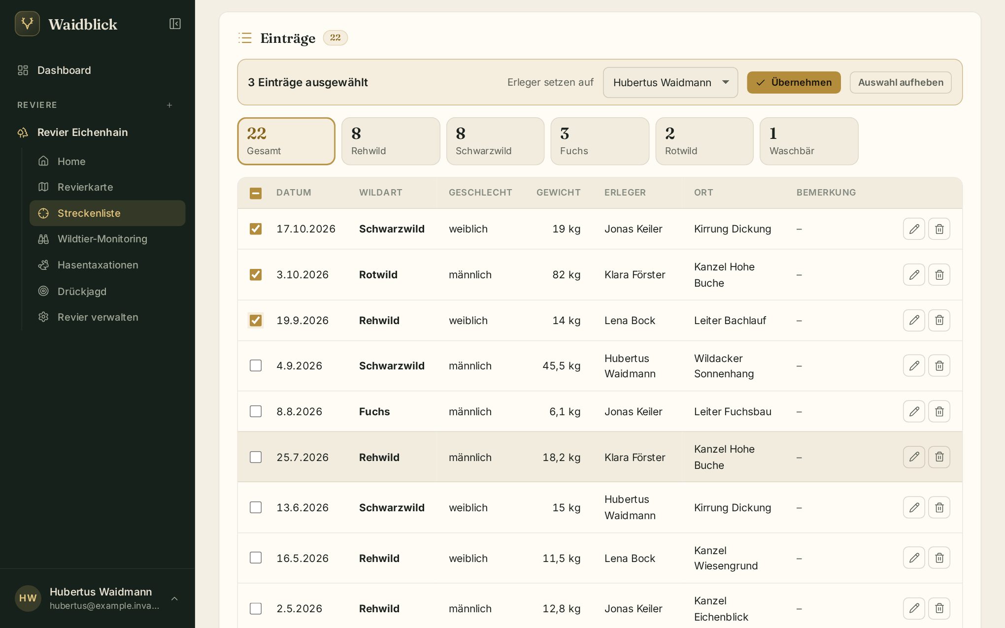The height and width of the screenshot is (628, 1005).
Task: Open the Erleger dropdown showing Hubertus Waidmann
Action: 670,82
